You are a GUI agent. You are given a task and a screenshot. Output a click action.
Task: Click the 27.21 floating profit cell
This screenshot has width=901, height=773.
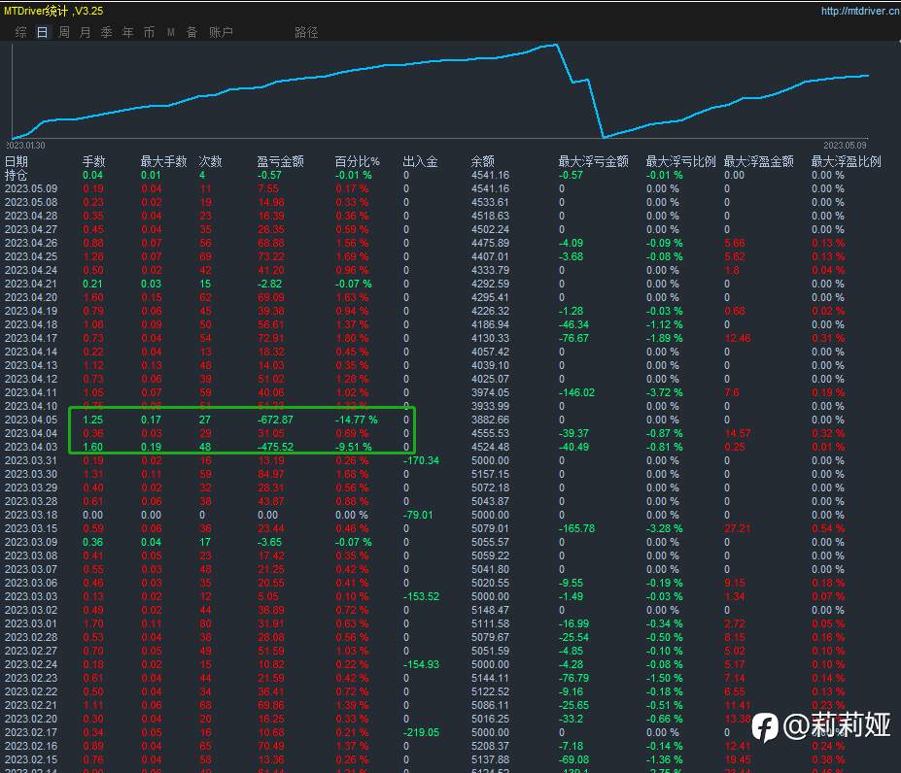(x=738, y=528)
